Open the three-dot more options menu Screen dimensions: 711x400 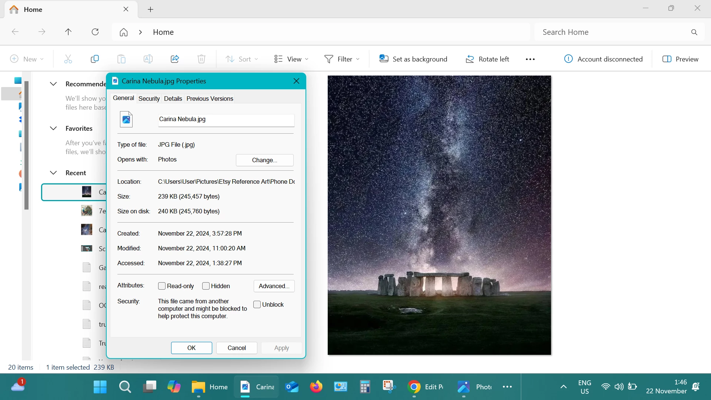pos(530,59)
